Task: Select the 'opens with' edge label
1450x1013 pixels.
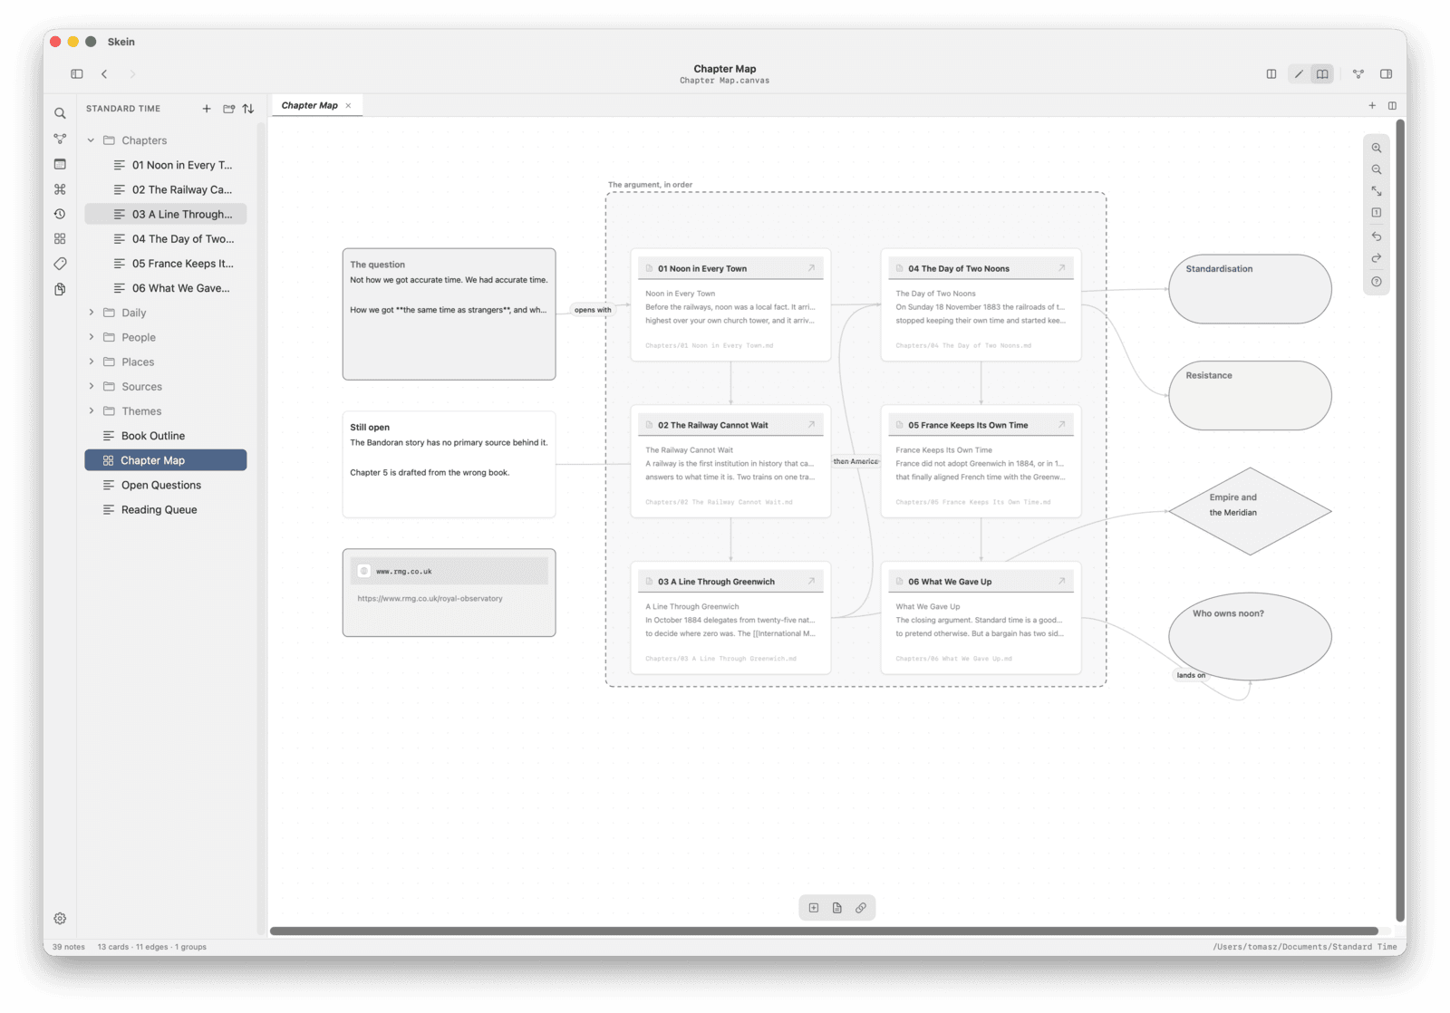Action: tap(593, 310)
